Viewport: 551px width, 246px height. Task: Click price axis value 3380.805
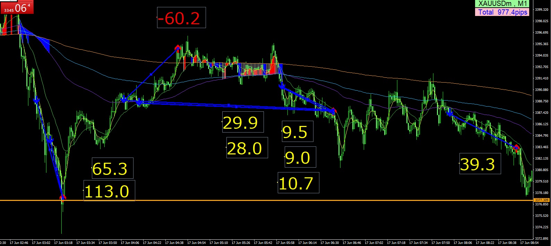[542, 170]
